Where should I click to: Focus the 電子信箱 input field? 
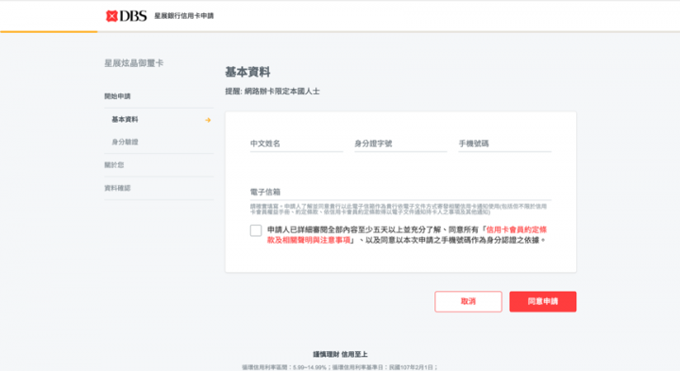pos(400,193)
